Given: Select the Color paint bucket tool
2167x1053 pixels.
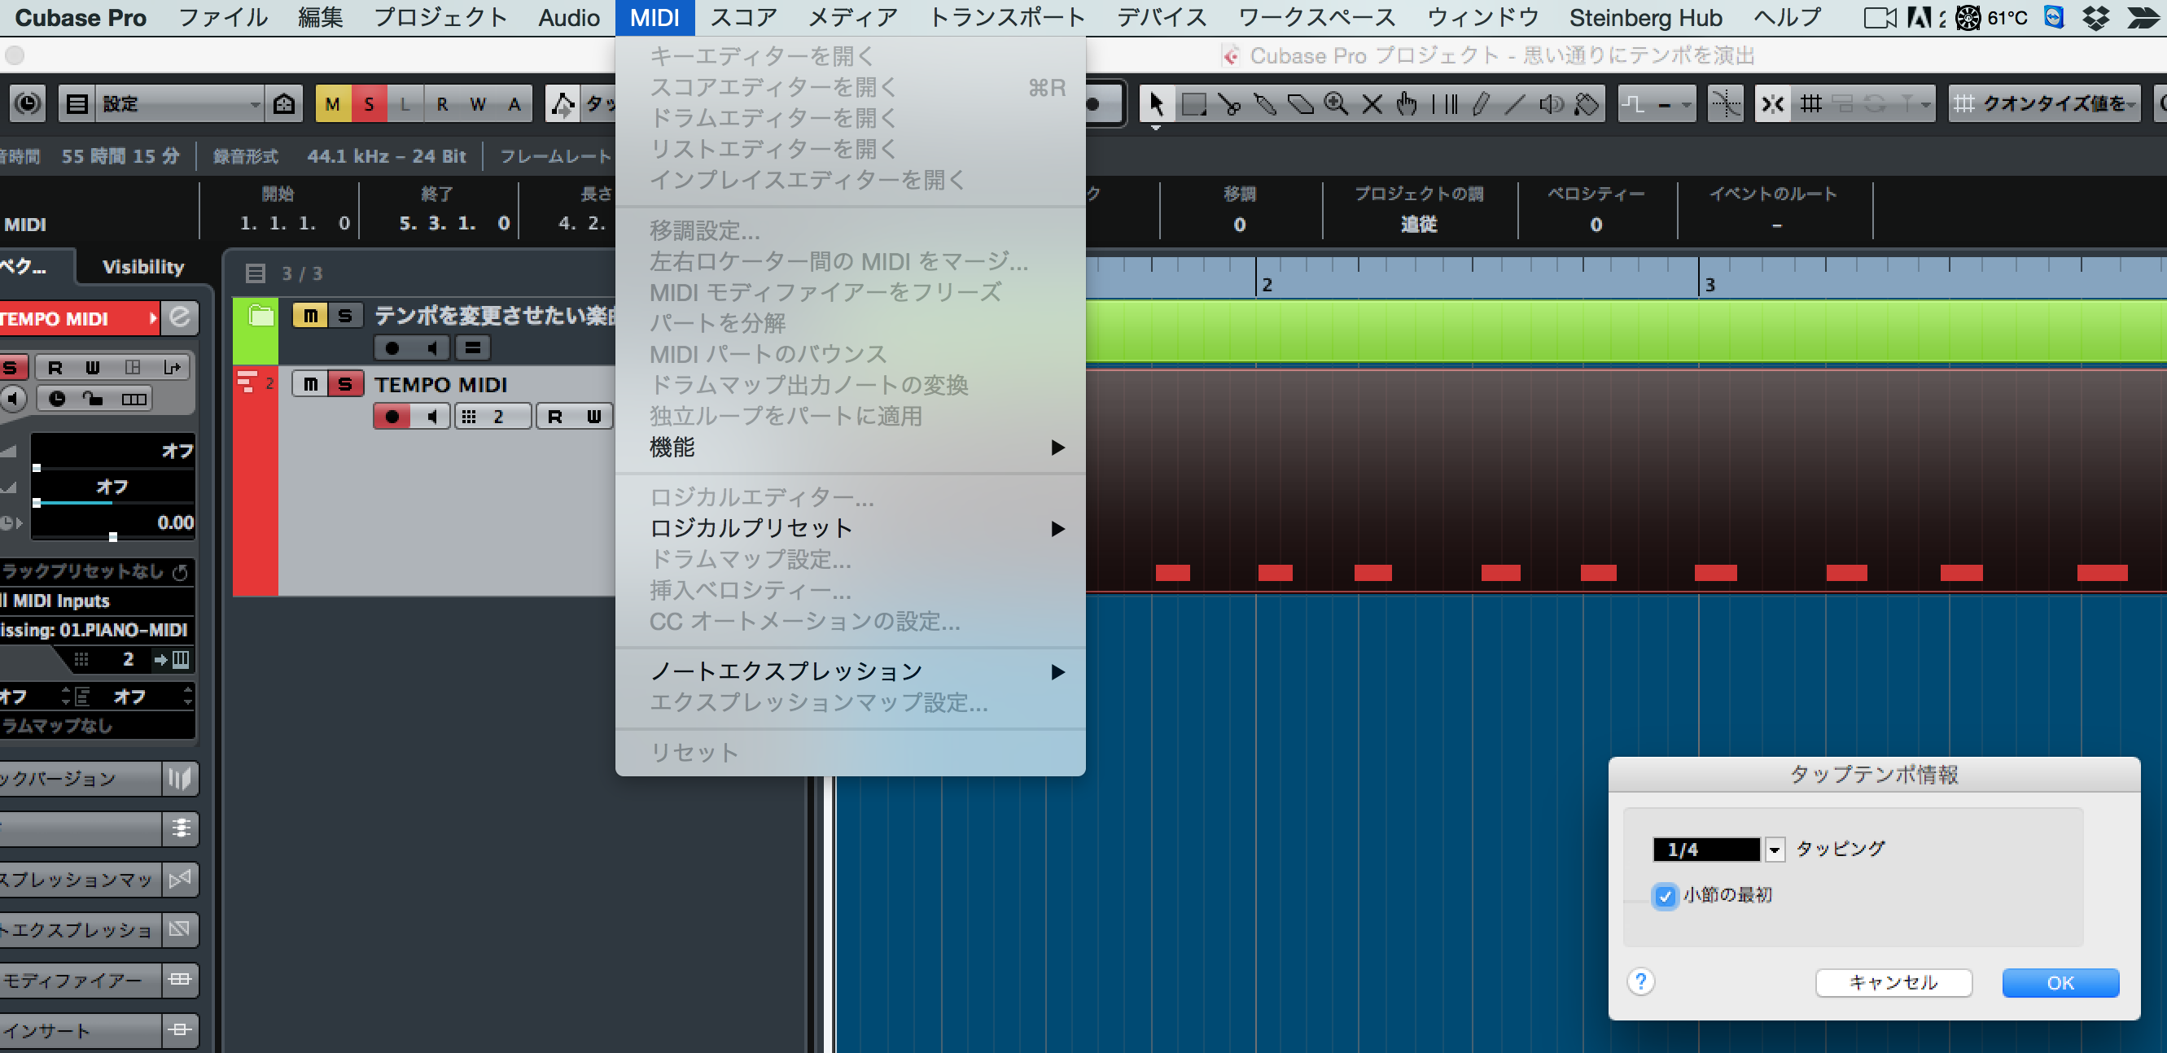Looking at the screenshot, I should tap(1587, 104).
